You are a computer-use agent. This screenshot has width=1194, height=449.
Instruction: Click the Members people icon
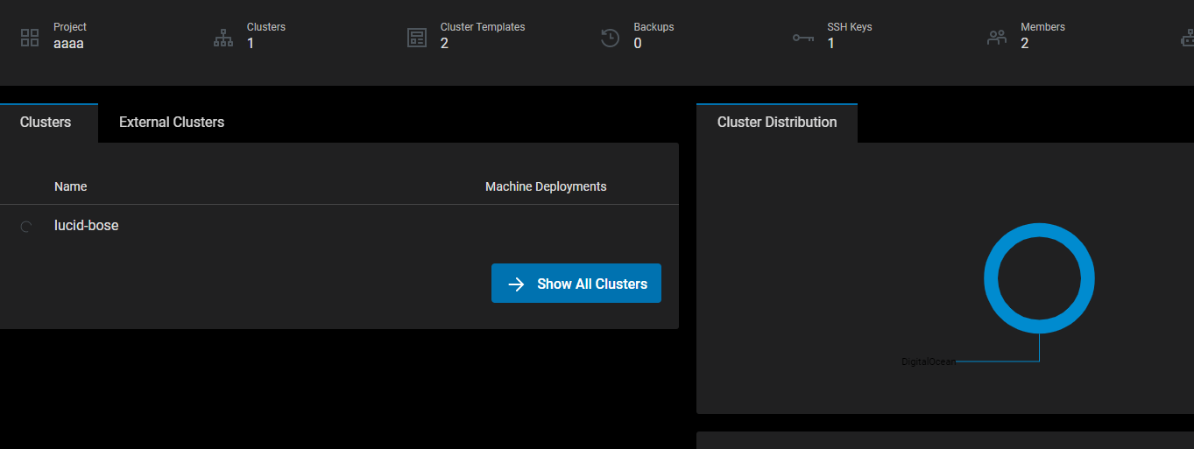click(x=997, y=38)
